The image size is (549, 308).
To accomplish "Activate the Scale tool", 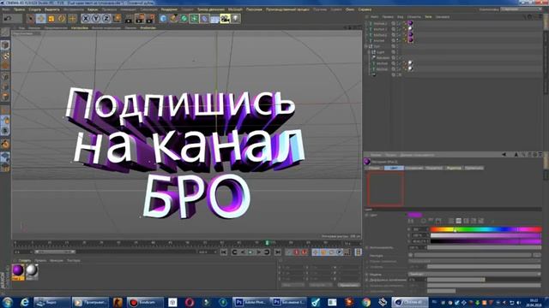I will [x=51, y=19].
